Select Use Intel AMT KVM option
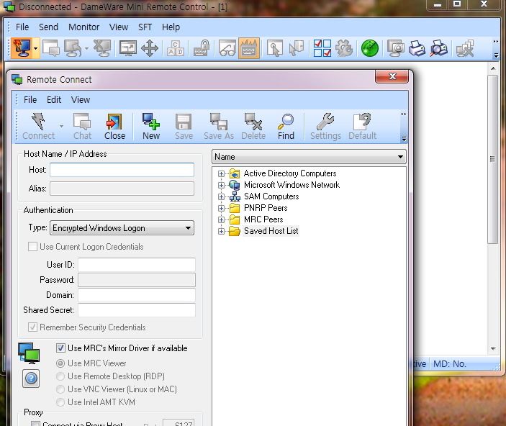Viewport: 506px width, 426px height. pyautogui.click(x=60, y=402)
